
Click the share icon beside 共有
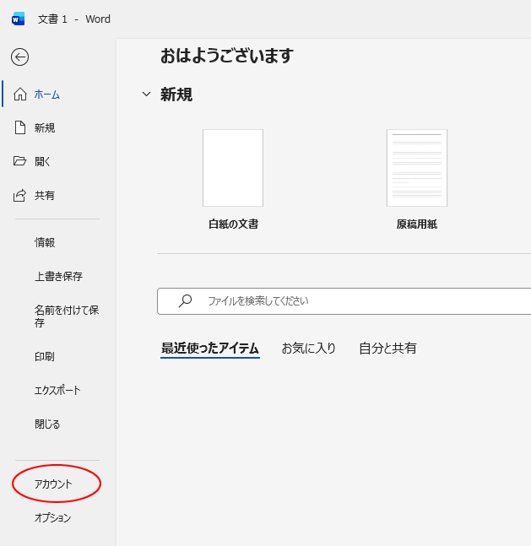(19, 195)
